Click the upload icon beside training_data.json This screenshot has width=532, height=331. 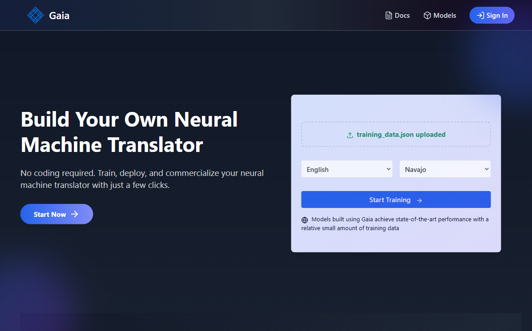[350, 135]
